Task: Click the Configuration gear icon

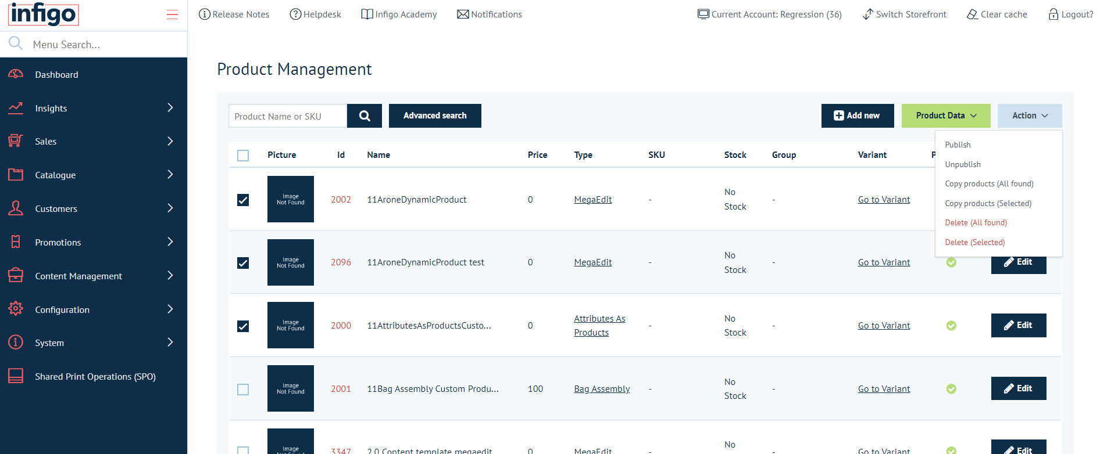Action: pyautogui.click(x=16, y=309)
